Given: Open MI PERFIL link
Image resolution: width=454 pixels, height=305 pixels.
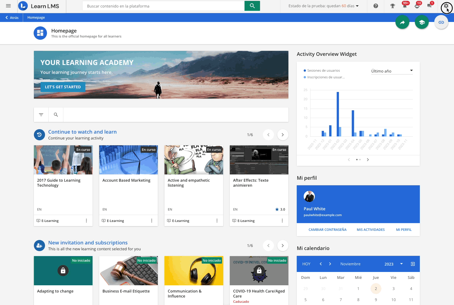Looking at the screenshot, I should point(404,230).
